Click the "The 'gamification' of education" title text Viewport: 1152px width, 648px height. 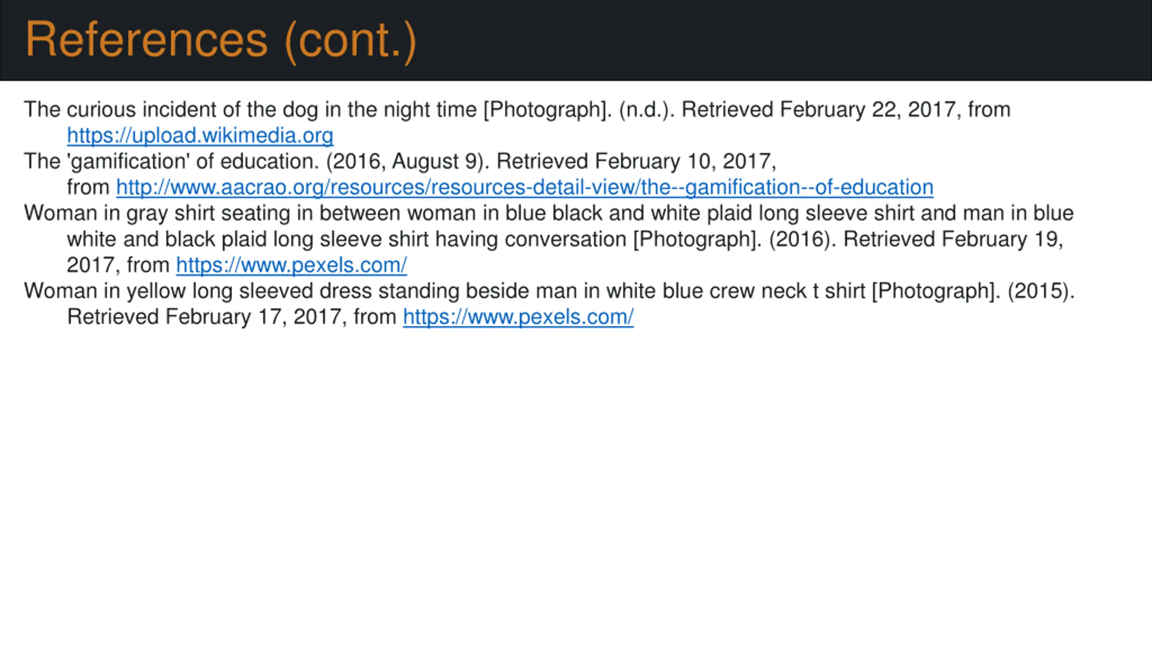pos(171,162)
